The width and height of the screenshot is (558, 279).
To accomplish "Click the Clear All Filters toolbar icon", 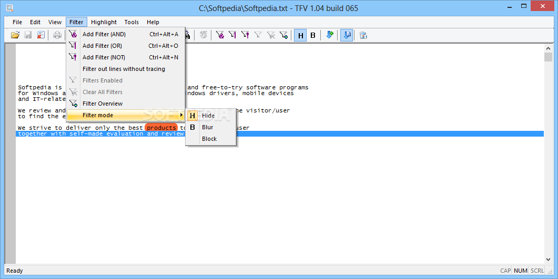I will [271, 35].
